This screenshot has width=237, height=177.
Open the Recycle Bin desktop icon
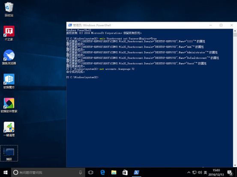click(9, 9)
